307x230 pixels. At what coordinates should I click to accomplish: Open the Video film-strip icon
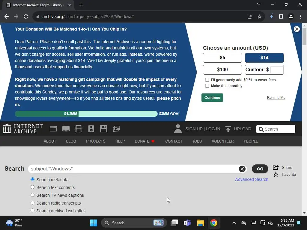(79, 129)
